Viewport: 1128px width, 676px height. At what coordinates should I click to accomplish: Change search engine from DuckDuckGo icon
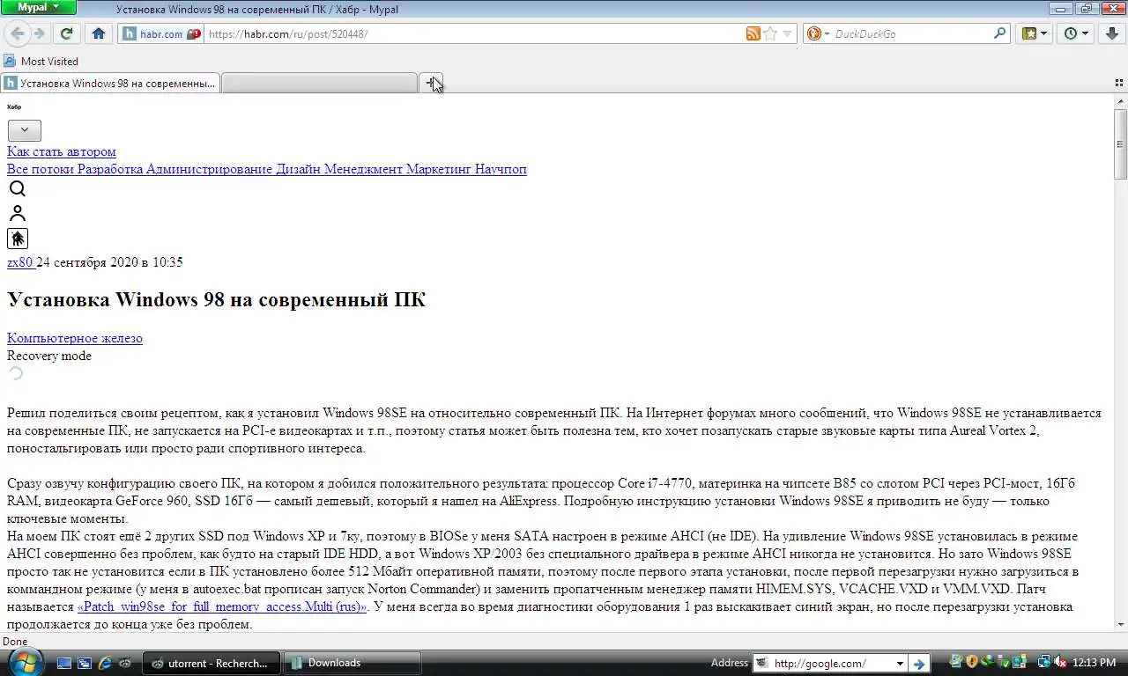817,33
